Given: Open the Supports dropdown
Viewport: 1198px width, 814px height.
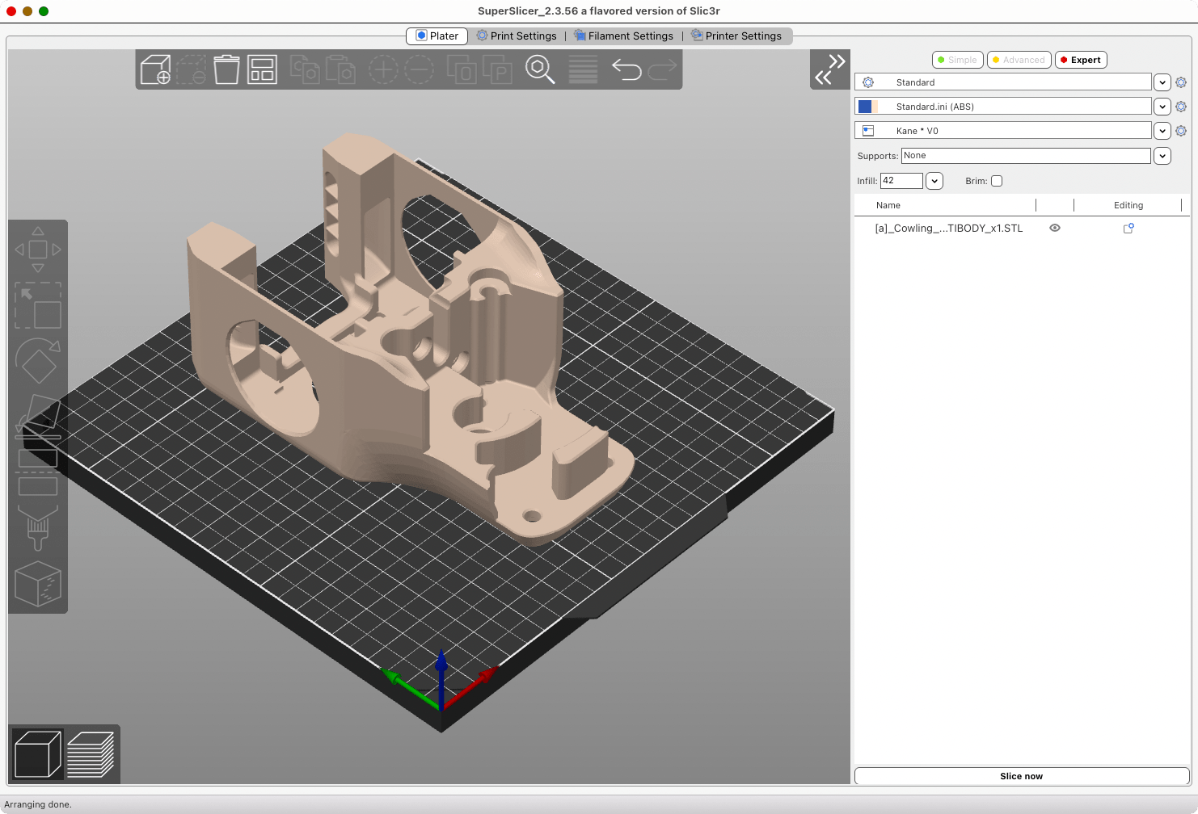Looking at the screenshot, I should coord(1162,156).
